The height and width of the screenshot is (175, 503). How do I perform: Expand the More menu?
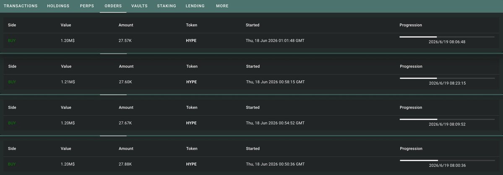pos(222,6)
